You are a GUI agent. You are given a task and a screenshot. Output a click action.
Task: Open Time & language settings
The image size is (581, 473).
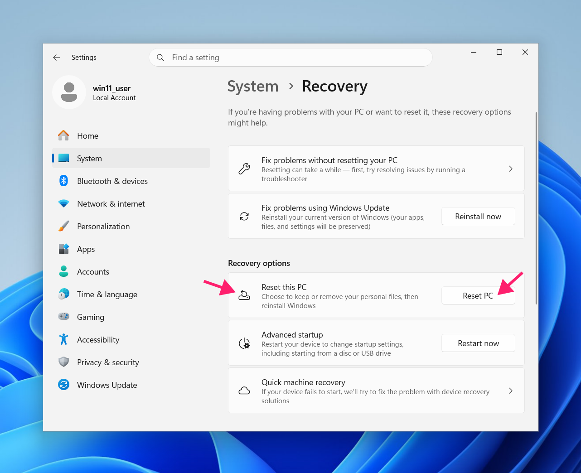(x=131, y=294)
